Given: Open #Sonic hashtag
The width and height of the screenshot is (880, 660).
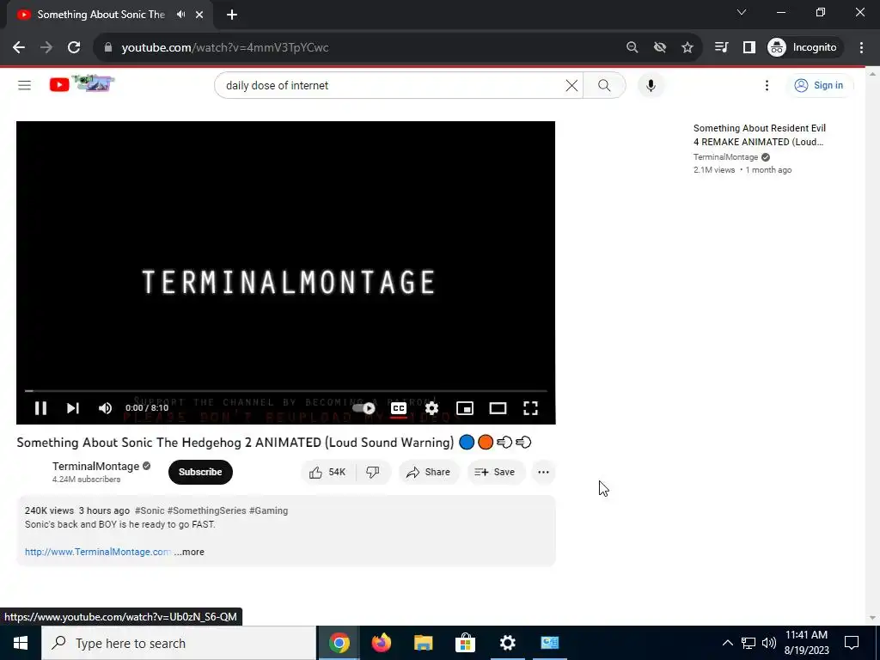Looking at the screenshot, I should (150, 510).
